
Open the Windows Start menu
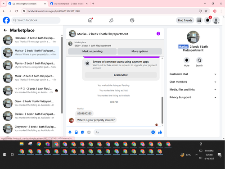coord(4,155)
